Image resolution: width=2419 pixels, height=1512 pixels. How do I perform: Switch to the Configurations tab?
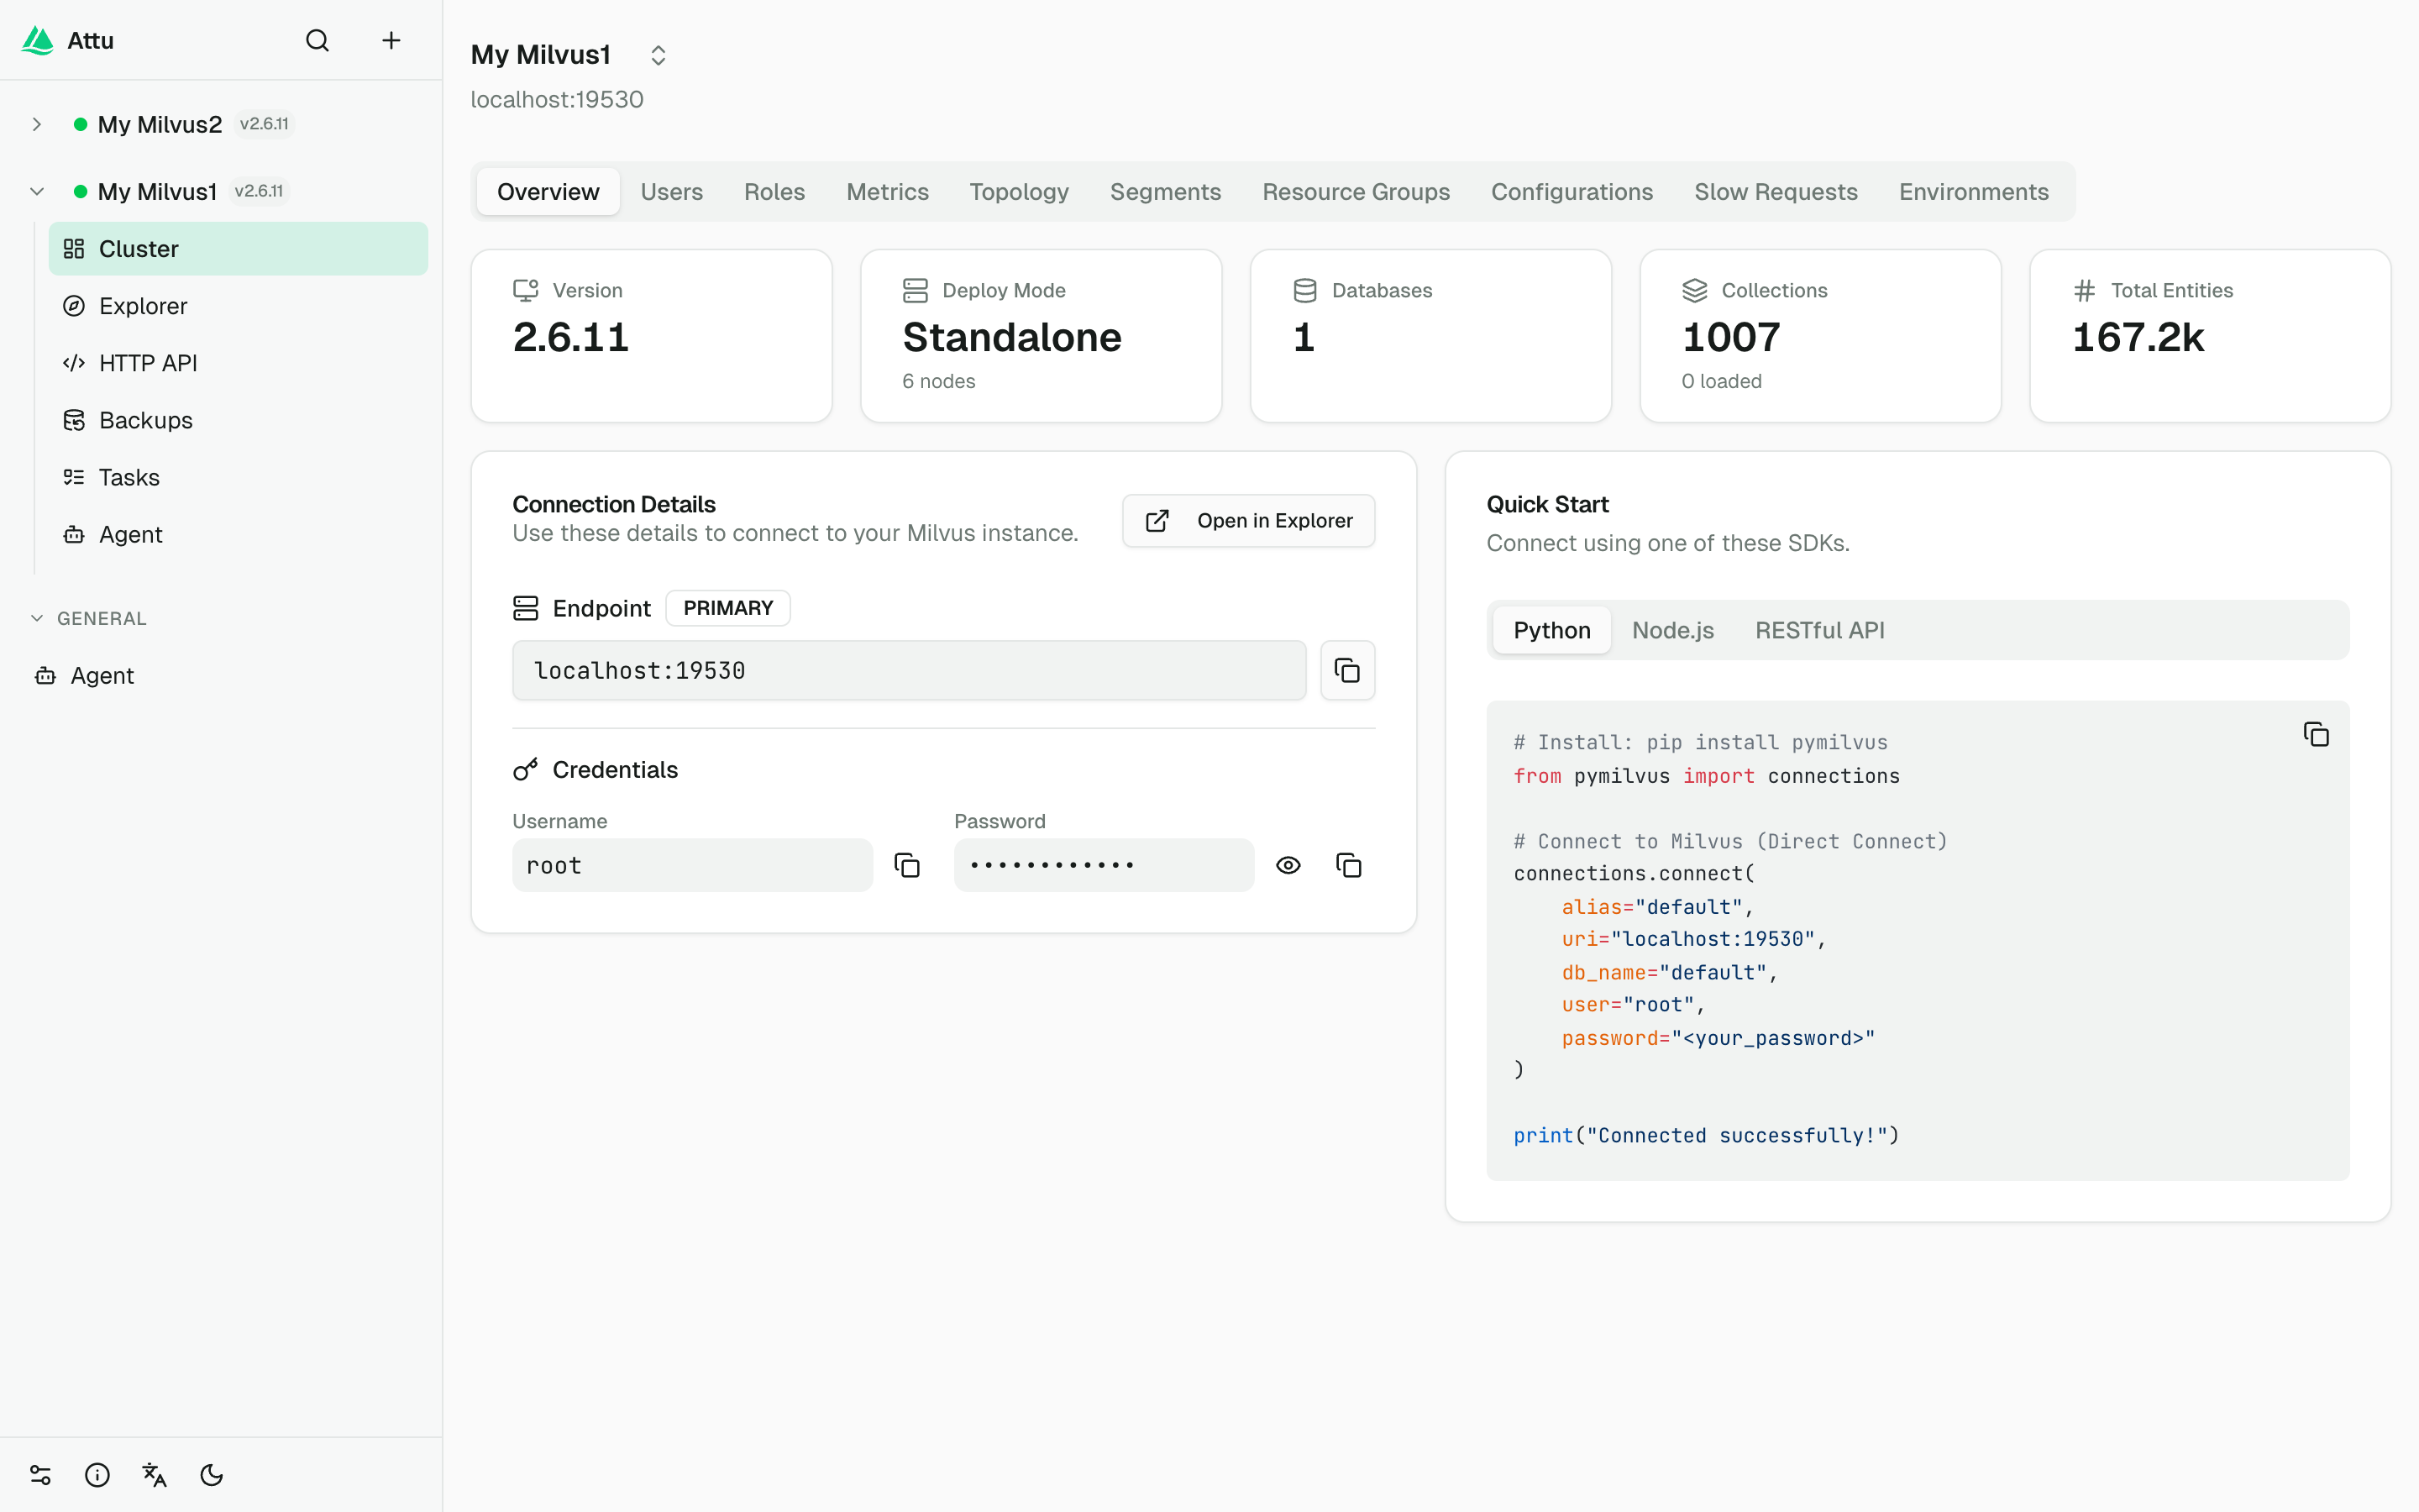tap(1572, 191)
